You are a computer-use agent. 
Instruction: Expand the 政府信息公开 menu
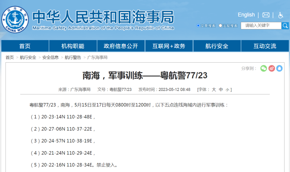[x=121, y=46]
